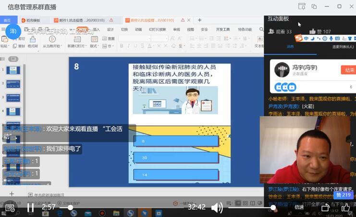Viewport: 356px width, 217px height.
Task: Select quiz answer option 14
Action: [176, 175]
